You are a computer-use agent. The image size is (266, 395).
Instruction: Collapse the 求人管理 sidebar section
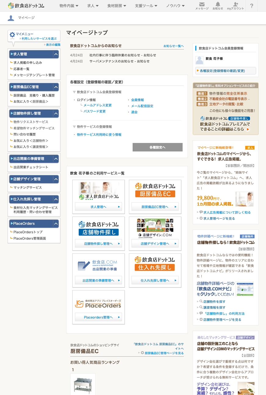click(x=56, y=54)
